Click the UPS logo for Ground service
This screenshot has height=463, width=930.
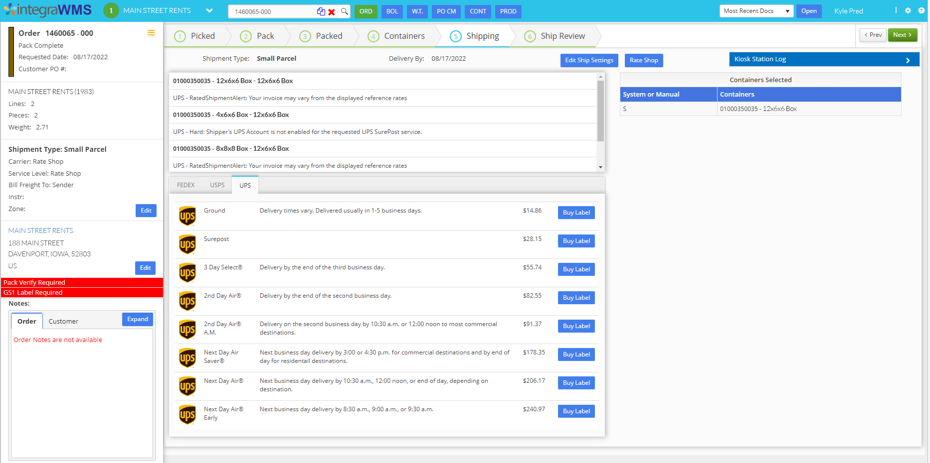pyautogui.click(x=187, y=216)
